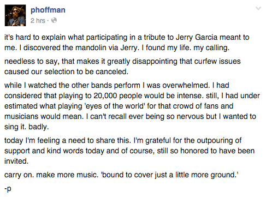Click 'needless to say' at paragraph start

32,61
